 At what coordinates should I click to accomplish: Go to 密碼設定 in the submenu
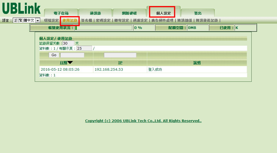pyautogui.click(x=103, y=20)
